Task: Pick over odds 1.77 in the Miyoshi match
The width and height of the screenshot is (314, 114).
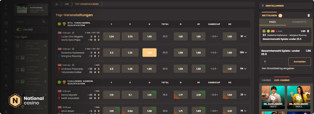Action: [181, 95]
